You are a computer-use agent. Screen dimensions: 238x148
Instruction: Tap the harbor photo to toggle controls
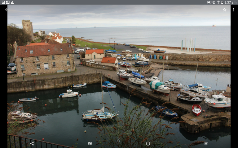click(x=119, y=76)
